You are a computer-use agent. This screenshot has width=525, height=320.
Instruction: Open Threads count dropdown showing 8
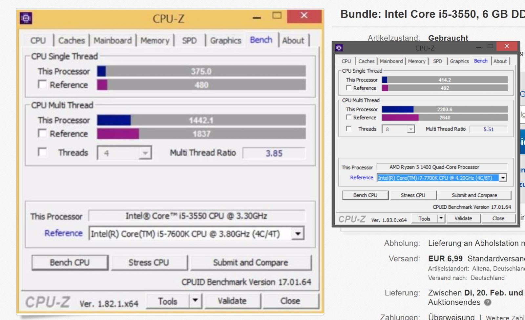click(x=398, y=129)
